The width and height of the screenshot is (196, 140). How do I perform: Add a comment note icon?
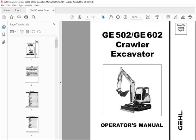pos(168,17)
